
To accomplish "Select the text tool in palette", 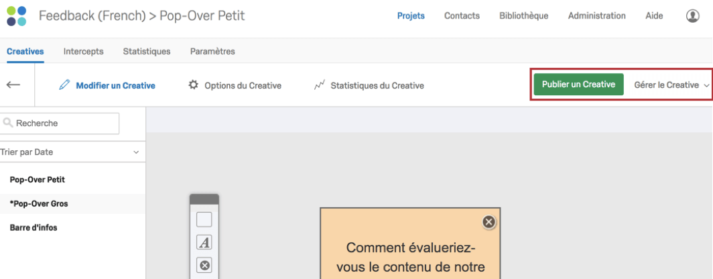I will tap(204, 243).
